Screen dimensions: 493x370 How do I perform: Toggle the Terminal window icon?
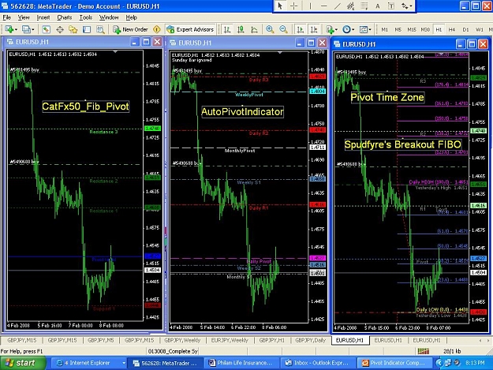pos(87,29)
